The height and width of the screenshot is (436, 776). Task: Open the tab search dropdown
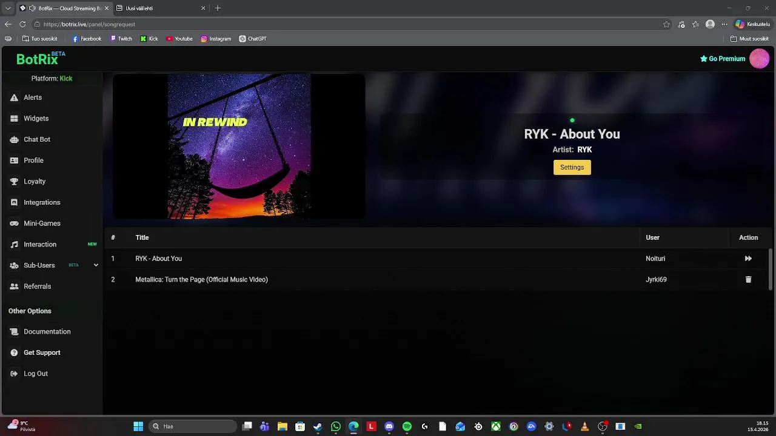click(x=8, y=8)
